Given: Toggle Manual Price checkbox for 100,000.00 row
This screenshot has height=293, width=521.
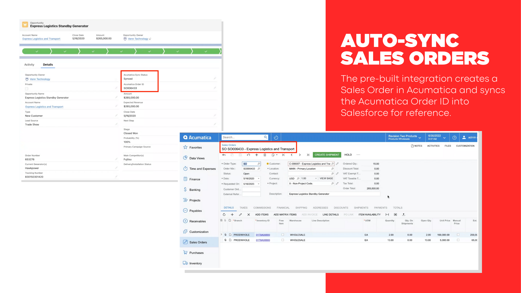Looking at the screenshot, I should tap(458, 235).
